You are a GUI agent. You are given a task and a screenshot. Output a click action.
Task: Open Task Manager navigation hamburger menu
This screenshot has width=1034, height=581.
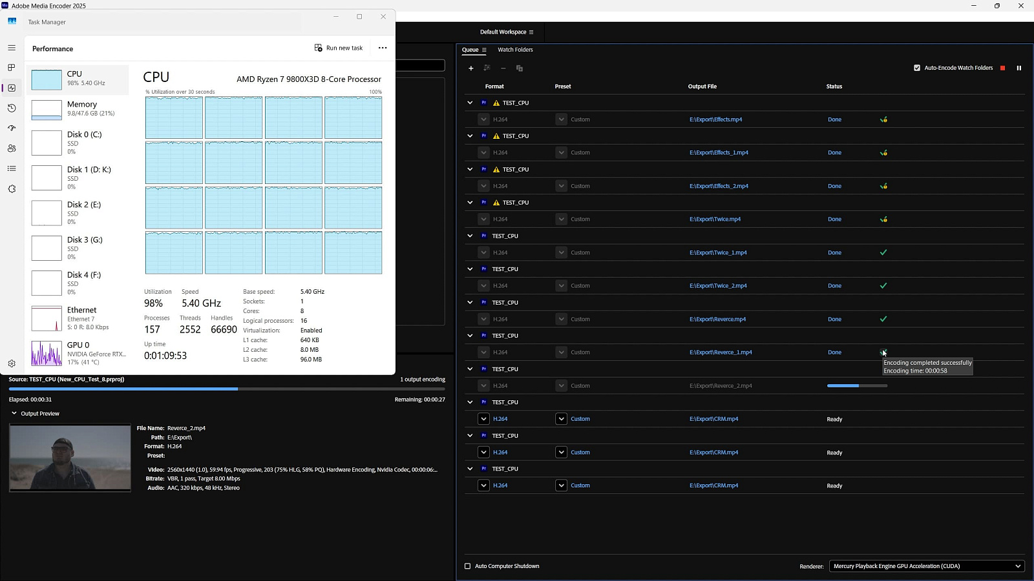click(x=12, y=48)
